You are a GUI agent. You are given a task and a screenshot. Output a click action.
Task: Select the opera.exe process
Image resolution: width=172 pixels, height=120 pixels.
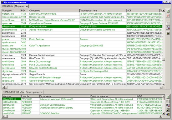point(82,23)
